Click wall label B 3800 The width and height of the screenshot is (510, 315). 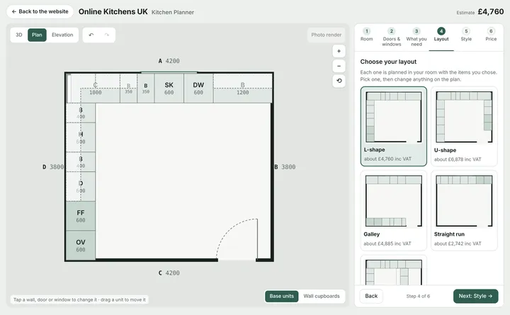click(285, 167)
